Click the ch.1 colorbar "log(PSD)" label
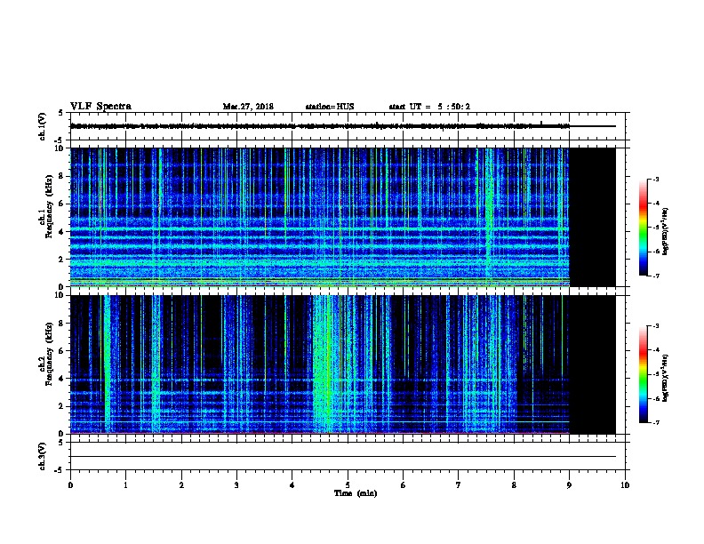The height and width of the screenshot is (544, 704). 666,231
